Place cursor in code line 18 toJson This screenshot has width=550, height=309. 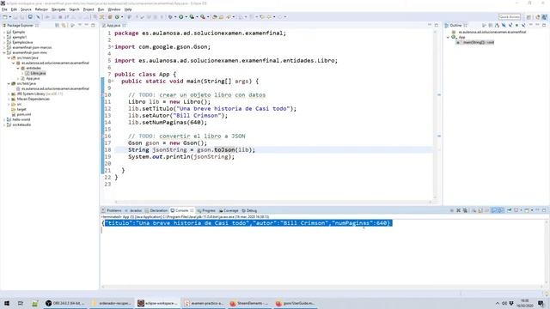coord(224,150)
